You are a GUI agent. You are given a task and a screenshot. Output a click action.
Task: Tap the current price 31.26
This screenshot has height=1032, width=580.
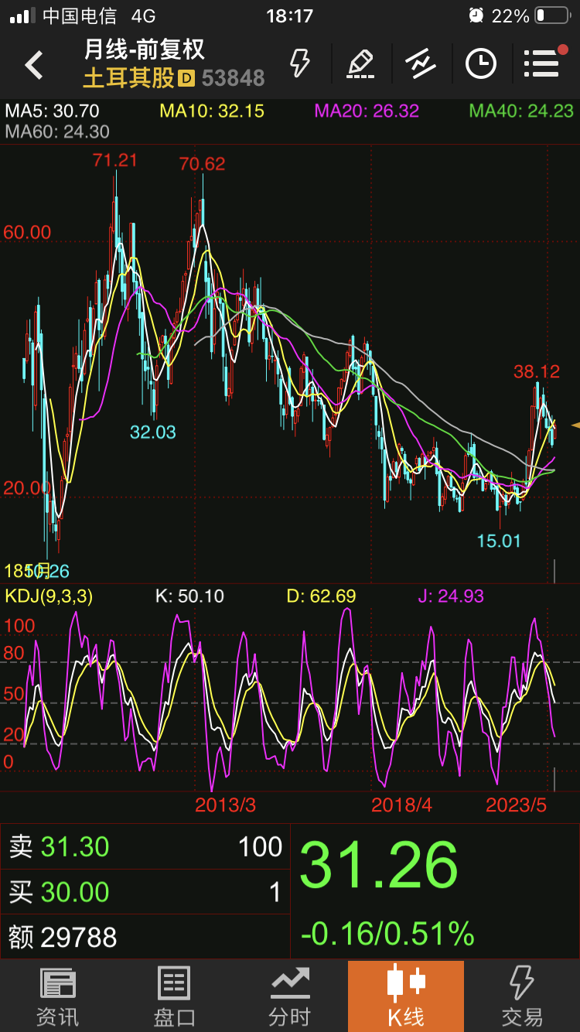point(379,866)
